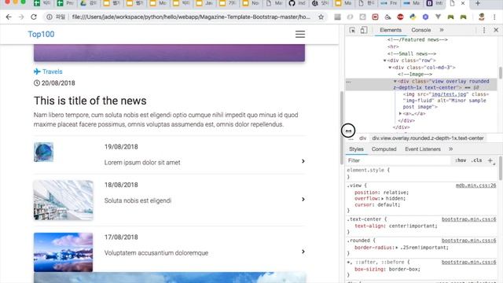
Task: Click the browser address bar URL
Action: (191, 17)
